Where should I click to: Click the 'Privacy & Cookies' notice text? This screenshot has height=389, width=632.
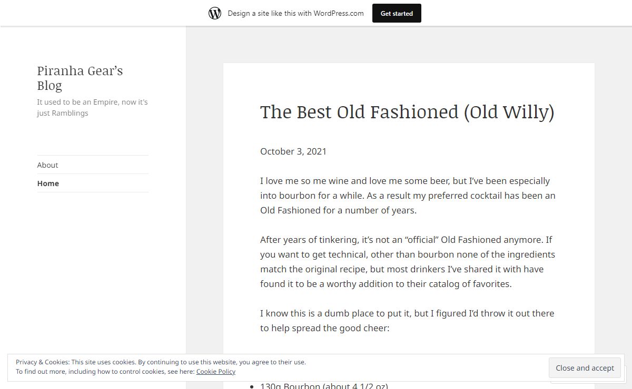tap(161, 362)
